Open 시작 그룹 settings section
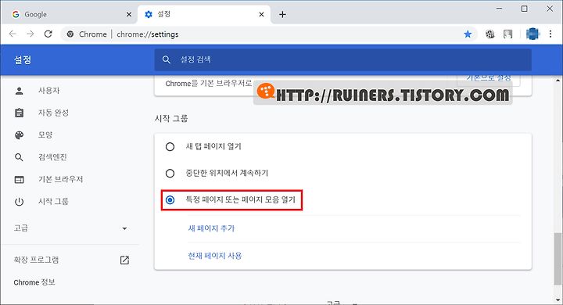 click(x=53, y=202)
